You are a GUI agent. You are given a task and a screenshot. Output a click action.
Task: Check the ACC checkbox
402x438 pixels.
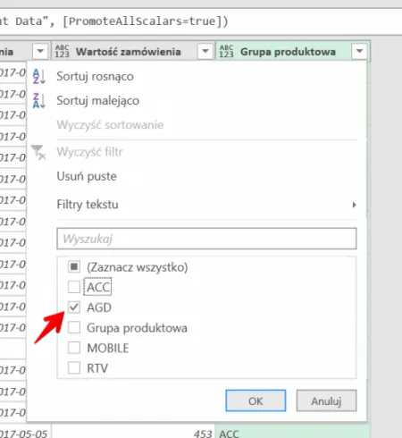point(74,287)
